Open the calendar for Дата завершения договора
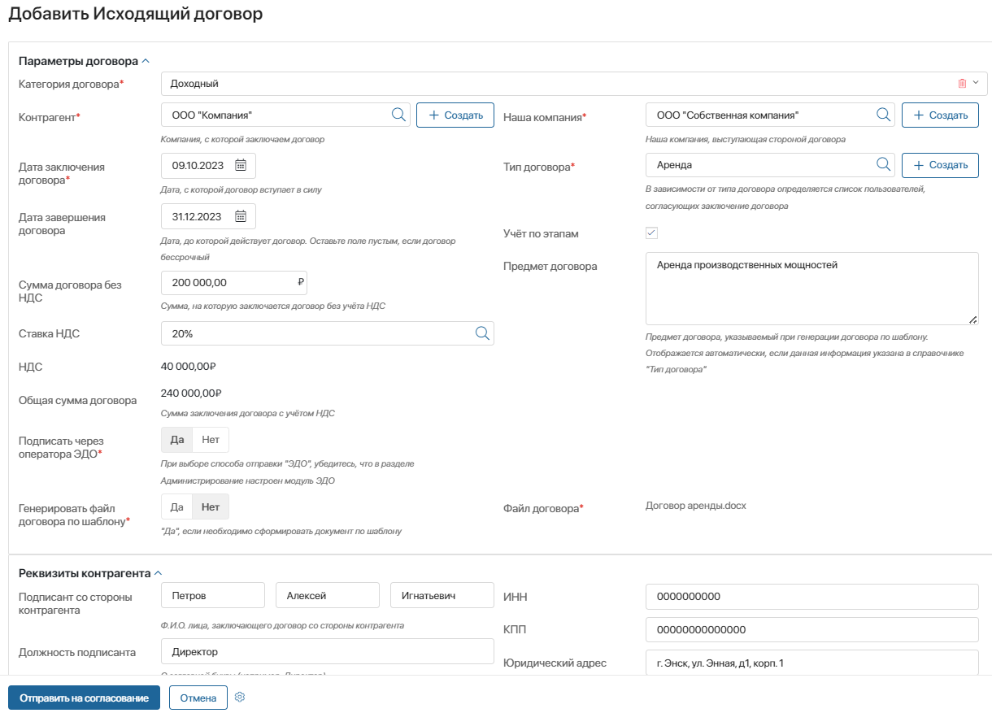992x713 pixels. (241, 216)
